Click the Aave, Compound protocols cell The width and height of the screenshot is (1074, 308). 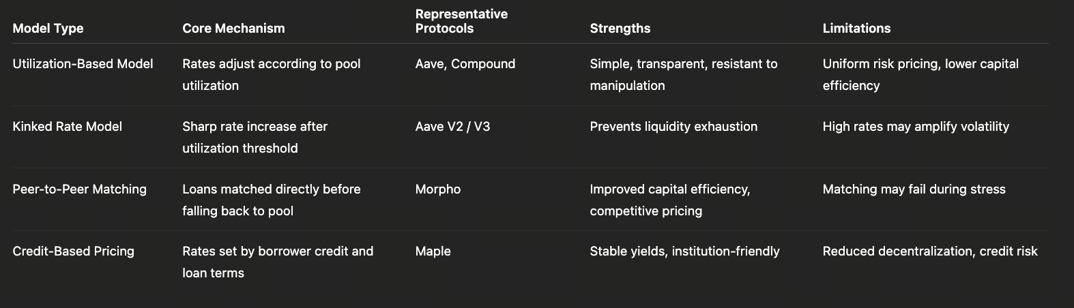465,64
